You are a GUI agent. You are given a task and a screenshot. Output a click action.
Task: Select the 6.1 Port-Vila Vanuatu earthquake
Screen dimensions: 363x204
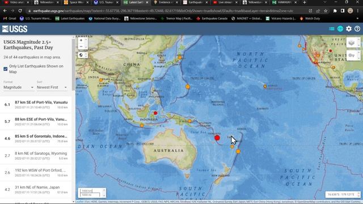(36, 104)
